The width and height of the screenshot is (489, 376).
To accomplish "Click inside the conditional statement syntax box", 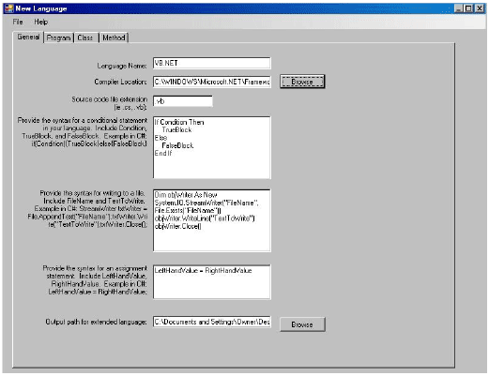I will (212, 147).
